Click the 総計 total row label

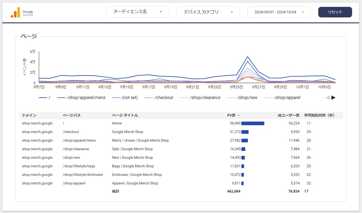tap(115, 192)
